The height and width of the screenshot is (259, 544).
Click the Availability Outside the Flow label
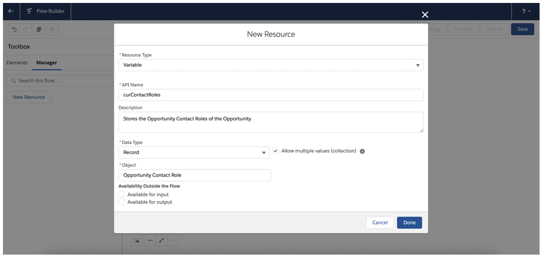[149, 186]
